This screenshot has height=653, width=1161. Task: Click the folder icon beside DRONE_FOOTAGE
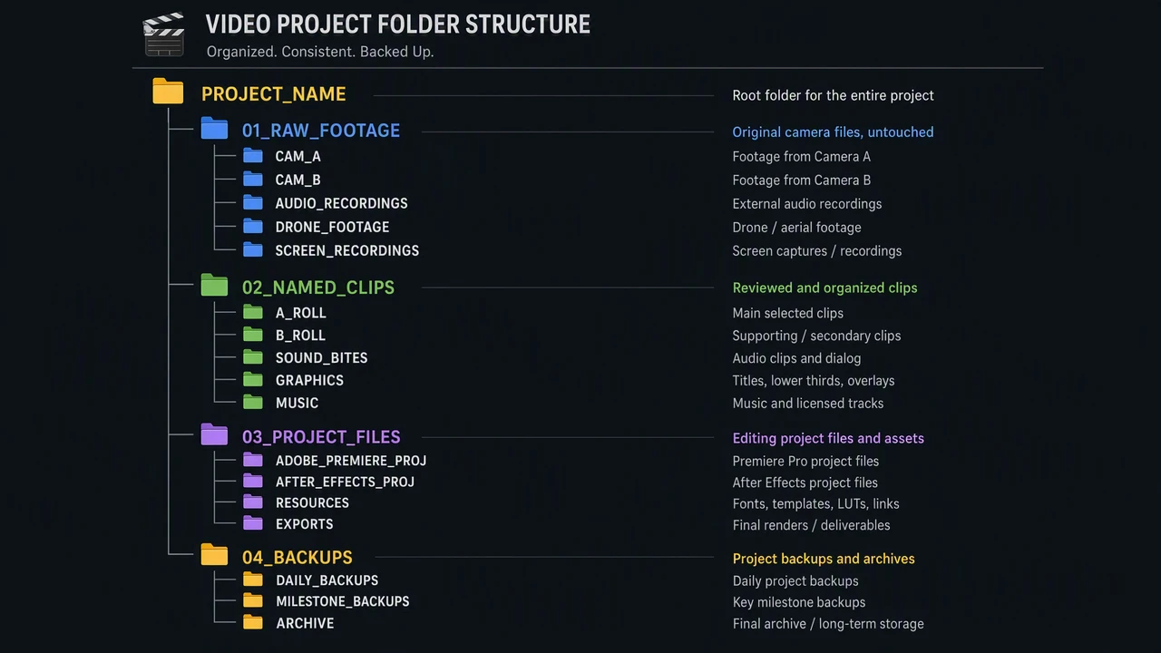point(253,226)
